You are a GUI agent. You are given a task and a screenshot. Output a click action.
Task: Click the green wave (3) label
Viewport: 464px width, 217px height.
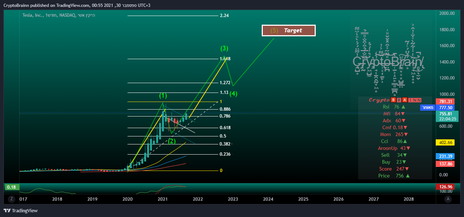point(224,48)
